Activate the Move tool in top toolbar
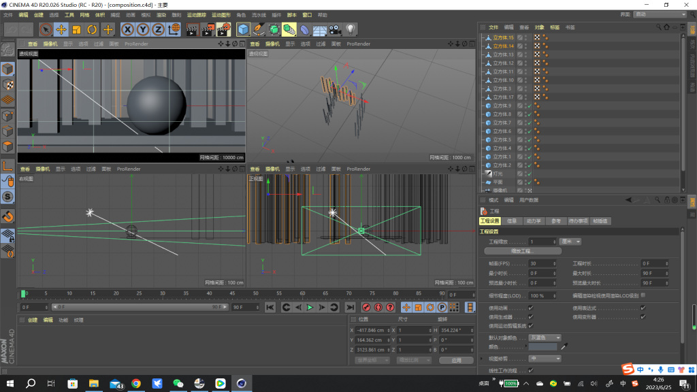This screenshot has height=392, width=697. pos(61,30)
